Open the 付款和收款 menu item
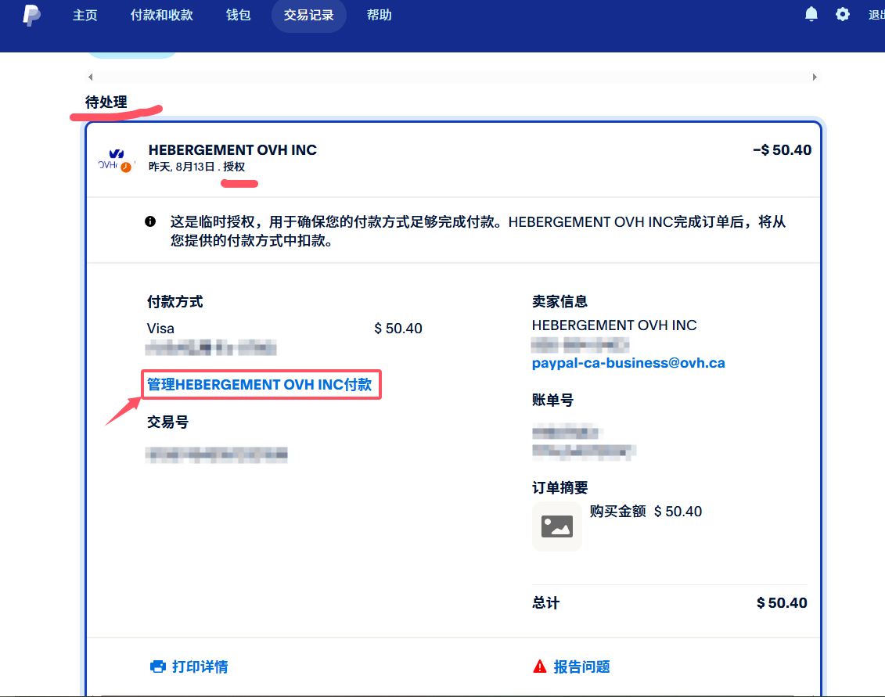This screenshot has height=697, width=885. click(x=162, y=15)
